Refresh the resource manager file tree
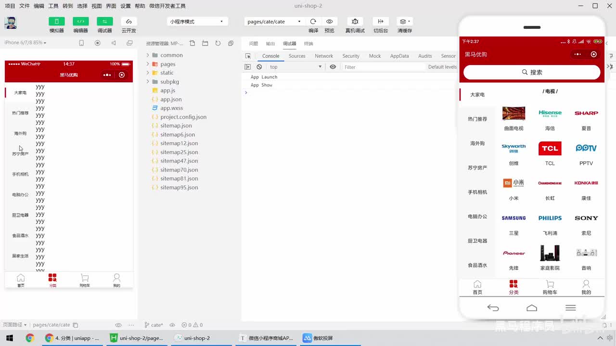Screen dimensions: 616x346 pyautogui.click(x=218, y=43)
